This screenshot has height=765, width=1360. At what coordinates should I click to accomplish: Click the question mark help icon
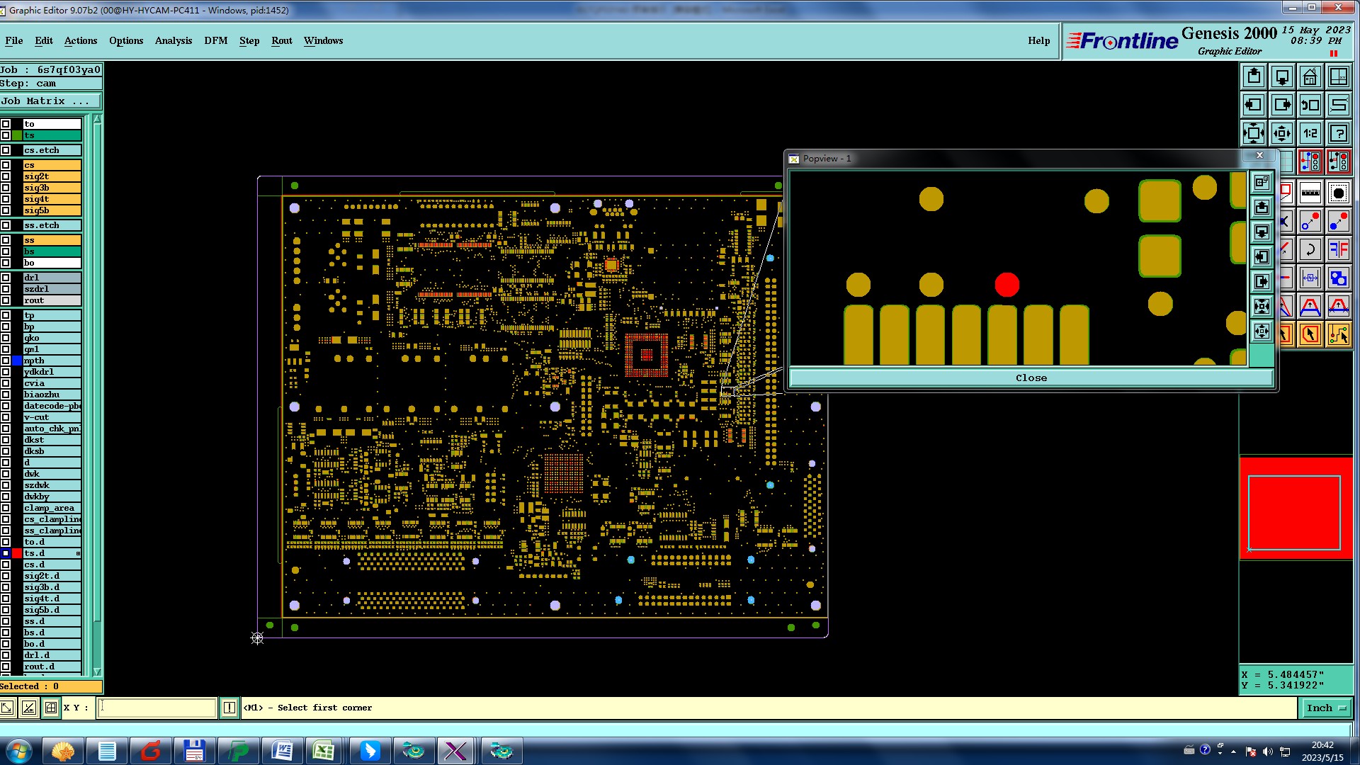click(x=1338, y=133)
